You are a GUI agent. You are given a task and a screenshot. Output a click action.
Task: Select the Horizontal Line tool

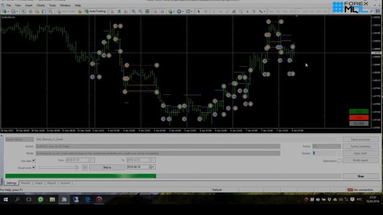tap(220, 11)
